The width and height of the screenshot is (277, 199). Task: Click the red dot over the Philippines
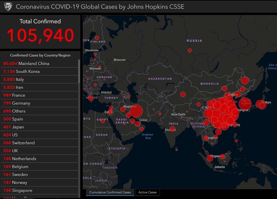click(x=236, y=141)
